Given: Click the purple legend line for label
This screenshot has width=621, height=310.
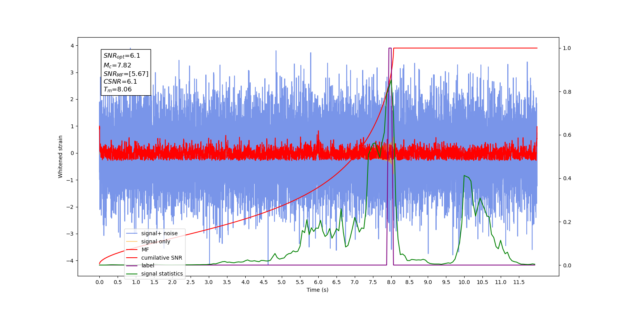Looking at the screenshot, I should [x=132, y=265].
